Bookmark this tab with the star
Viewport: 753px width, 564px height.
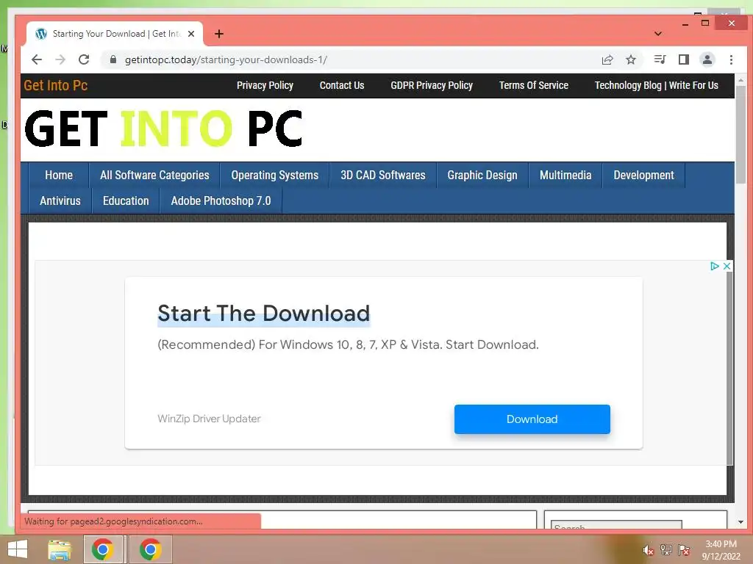pos(631,59)
